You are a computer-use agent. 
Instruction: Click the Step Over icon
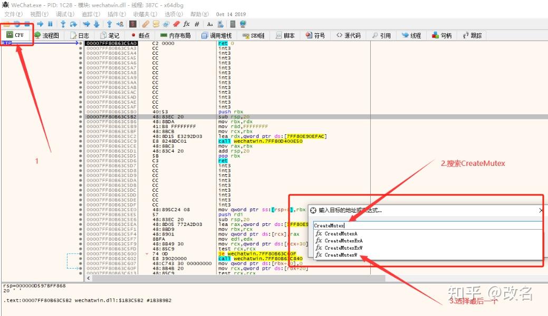point(73,24)
